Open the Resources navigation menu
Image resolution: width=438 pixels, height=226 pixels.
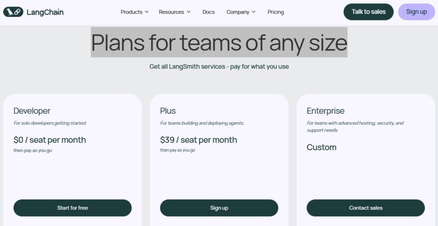[x=171, y=12]
